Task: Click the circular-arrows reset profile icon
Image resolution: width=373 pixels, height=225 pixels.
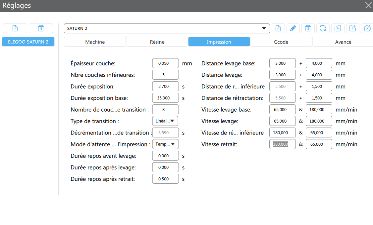Action: 323,28
